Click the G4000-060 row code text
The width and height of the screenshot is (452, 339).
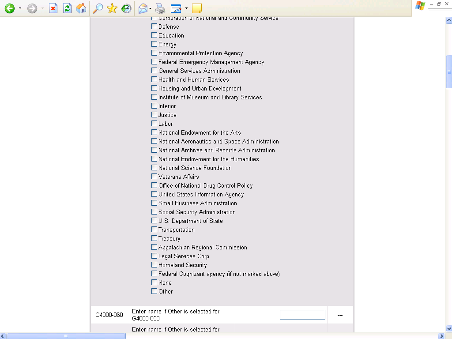tap(109, 315)
